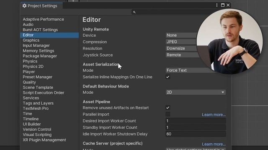Open the Compression JPEG dropdown
The image size is (268, 150).
[x=181, y=42]
